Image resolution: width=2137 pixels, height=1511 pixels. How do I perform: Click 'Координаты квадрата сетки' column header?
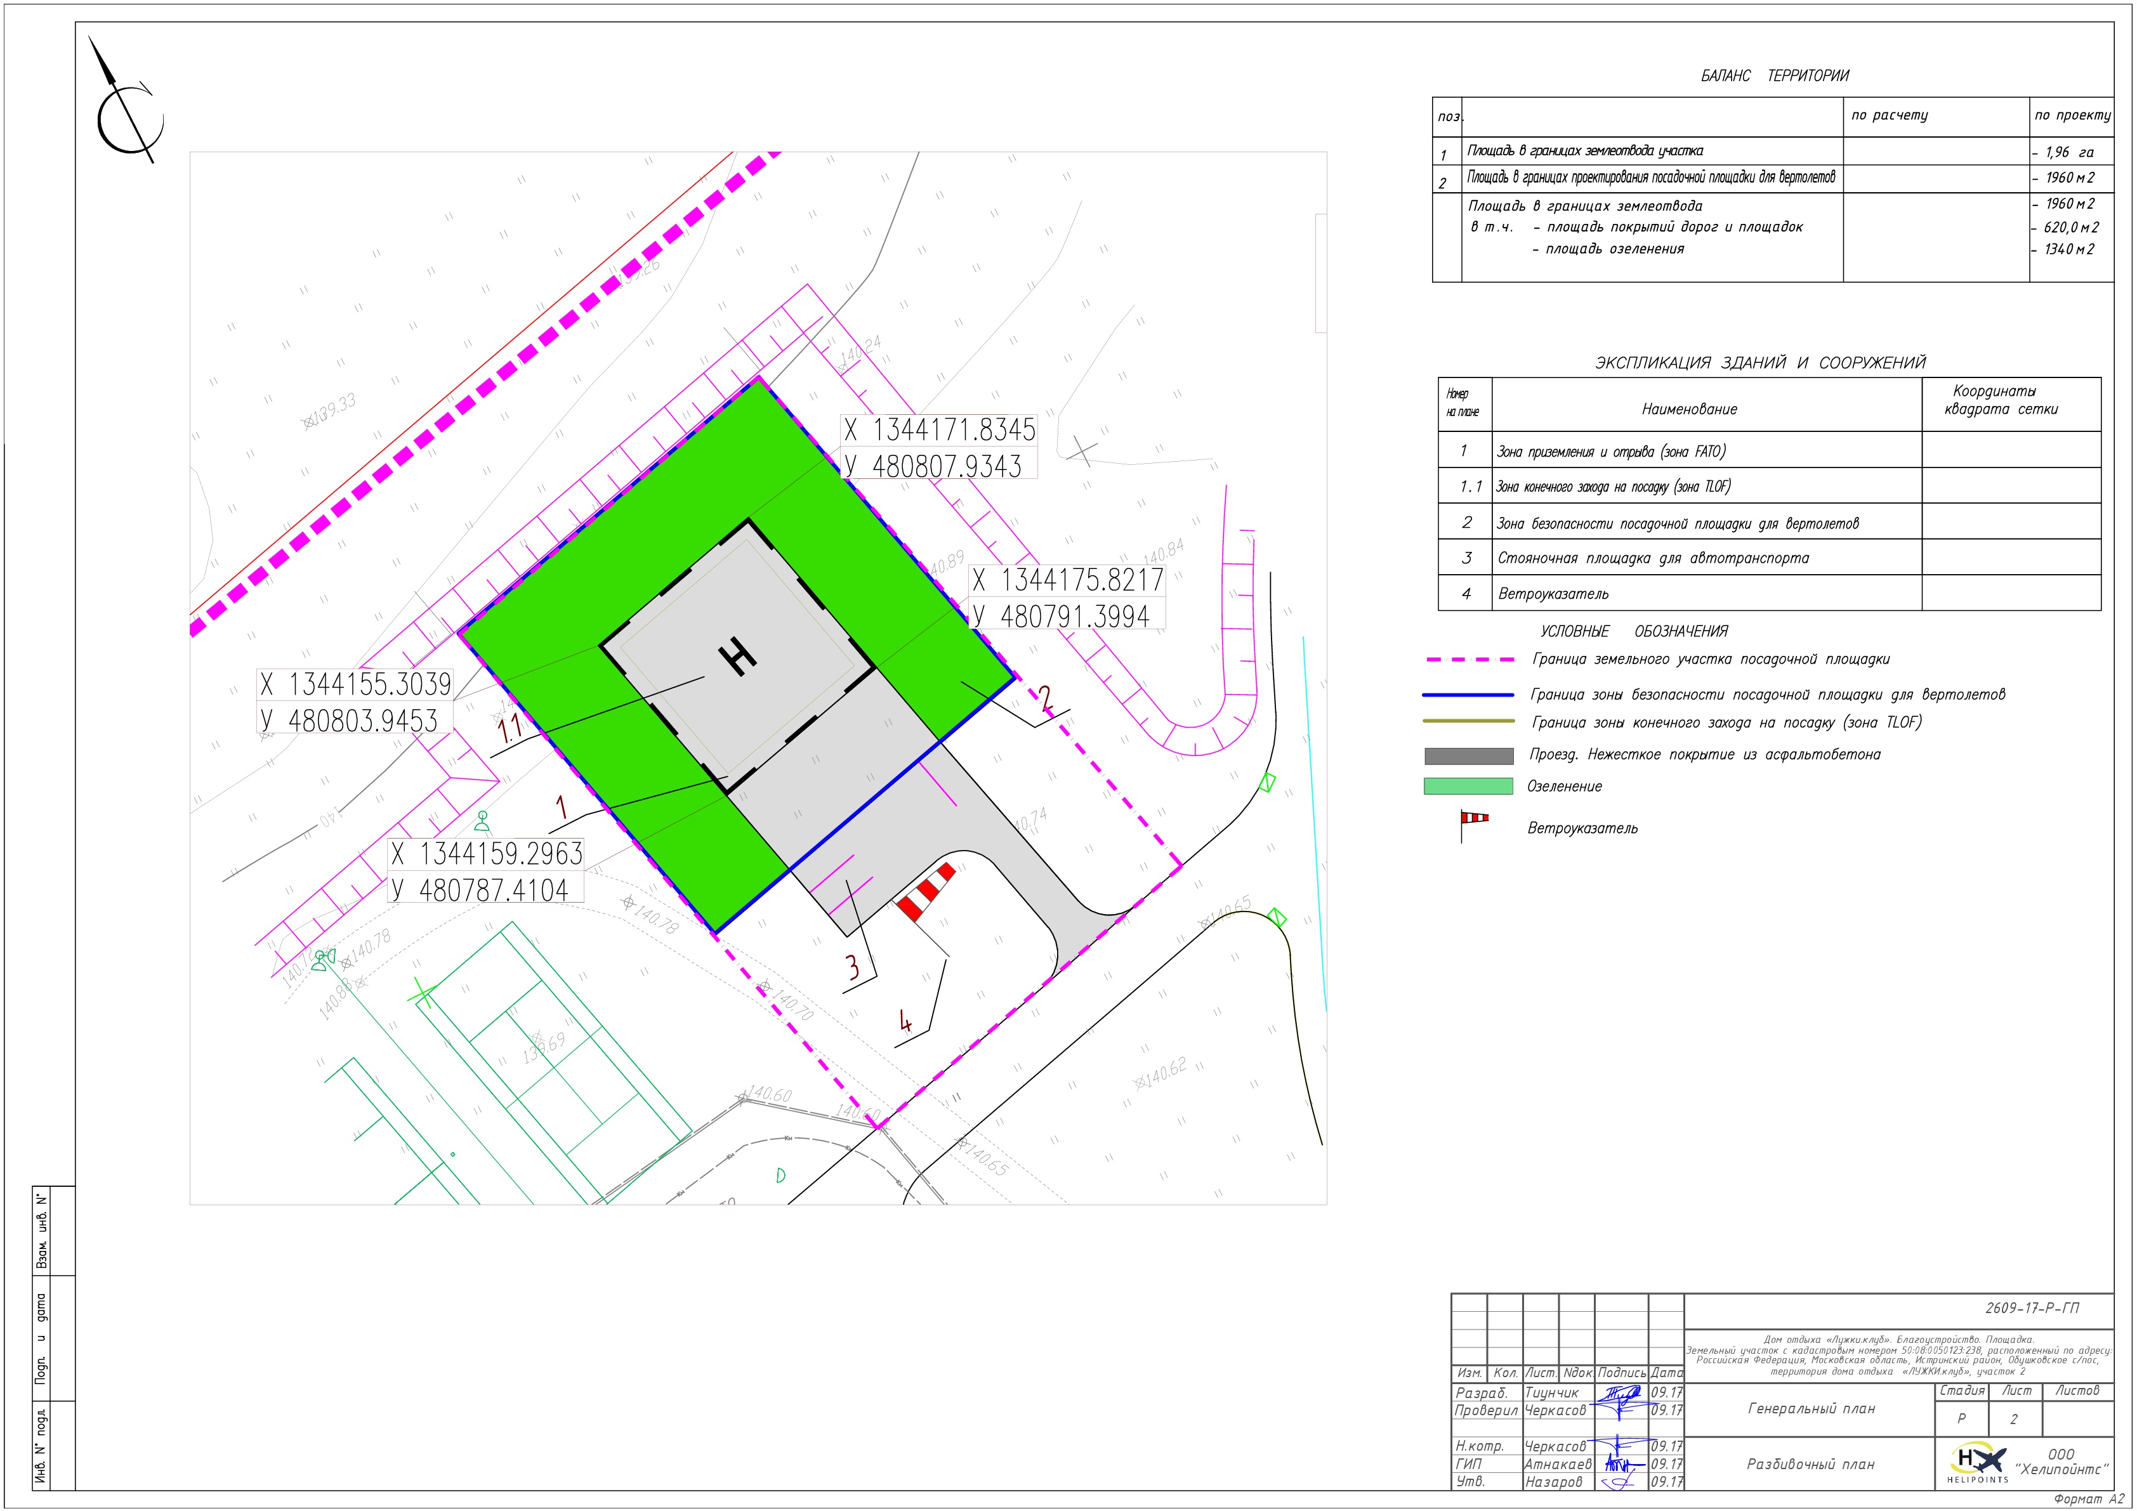pyautogui.click(x=2001, y=400)
